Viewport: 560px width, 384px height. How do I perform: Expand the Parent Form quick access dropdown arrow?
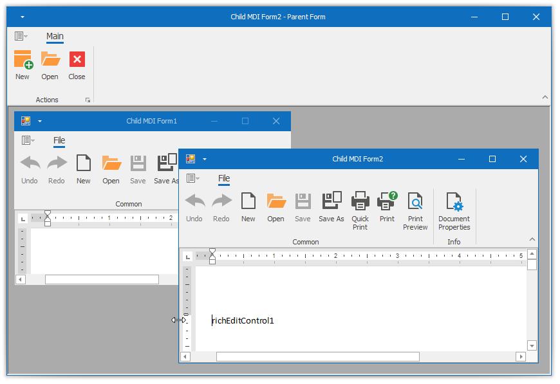tap(22, 17)
